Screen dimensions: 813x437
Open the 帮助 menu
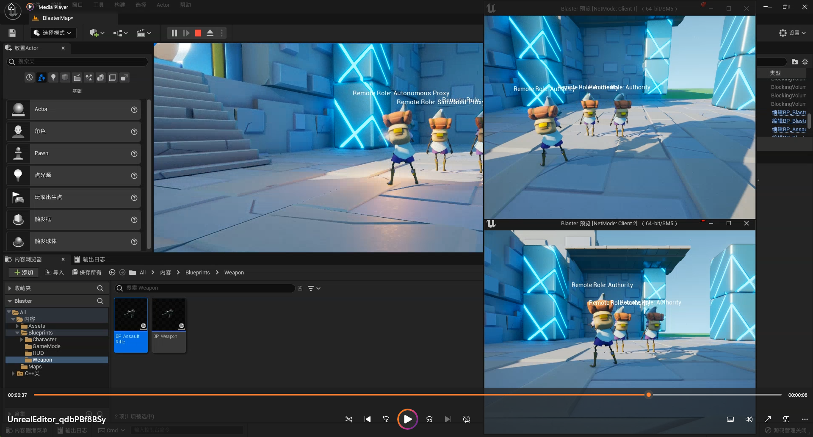tap(185, 5)
